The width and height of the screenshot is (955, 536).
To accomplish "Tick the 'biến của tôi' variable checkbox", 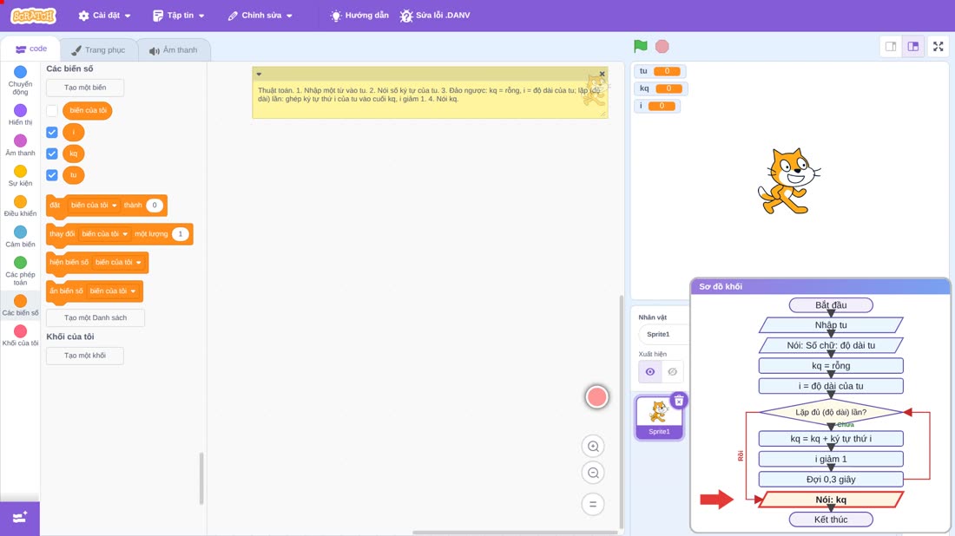I will point(52,111).
